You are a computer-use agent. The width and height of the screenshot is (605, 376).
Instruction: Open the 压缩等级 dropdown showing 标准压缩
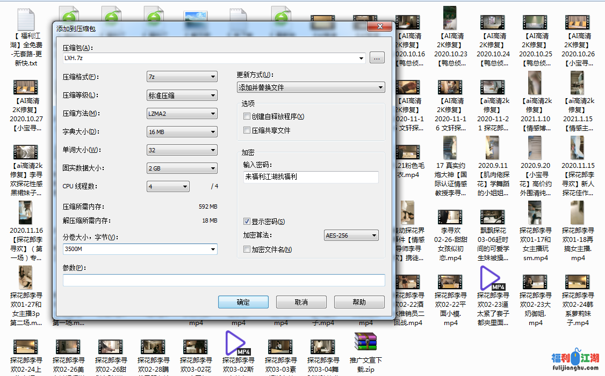click(x=182, y=95)
